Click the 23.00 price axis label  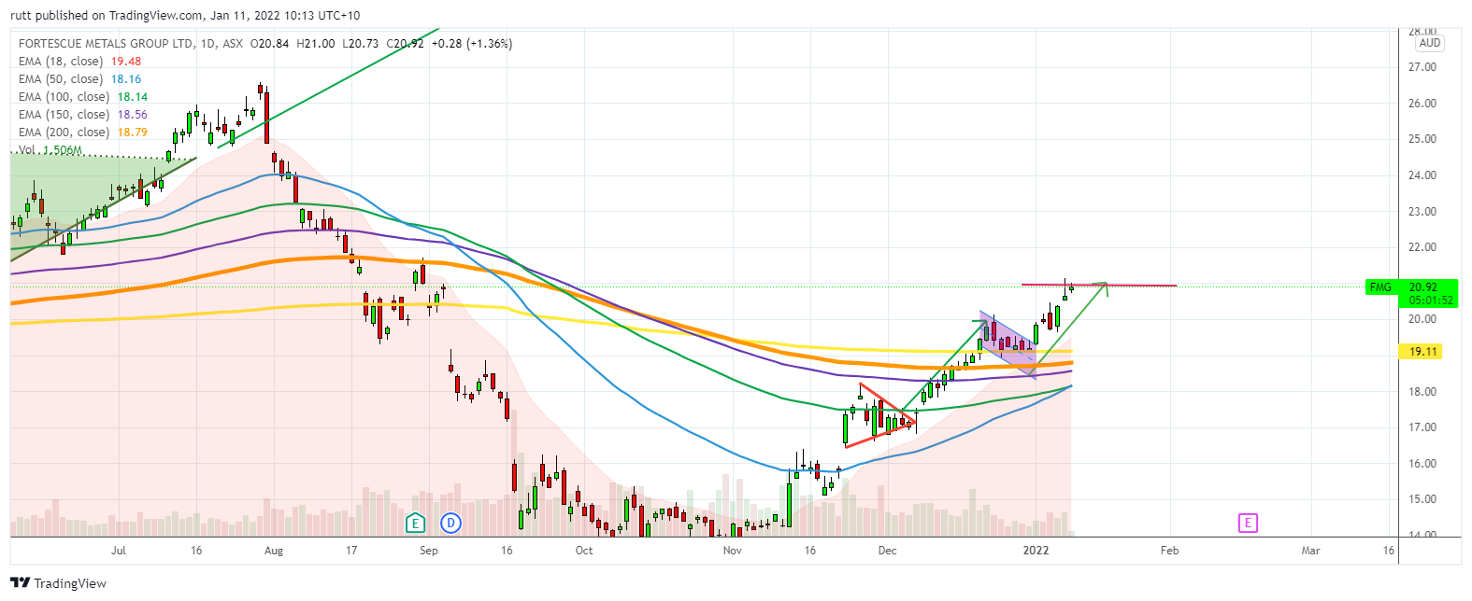click(1422, 212)
